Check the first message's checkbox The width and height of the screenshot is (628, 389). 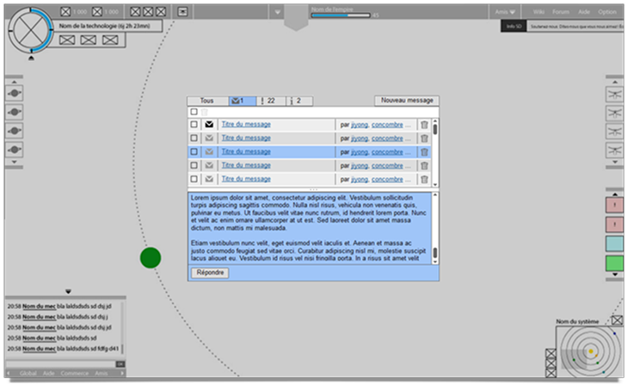point(194,125)
